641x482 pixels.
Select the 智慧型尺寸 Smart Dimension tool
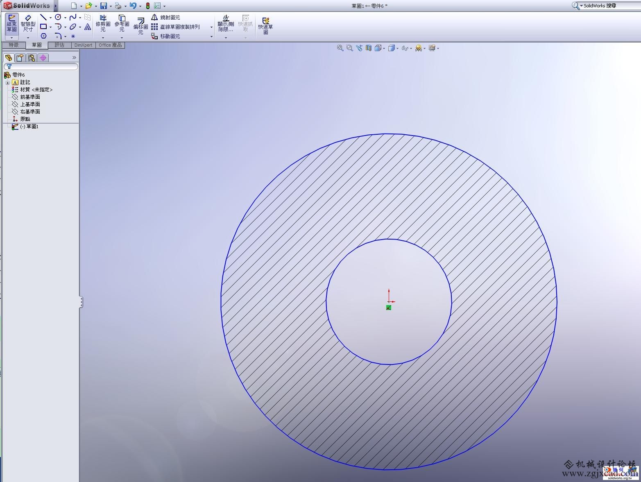point(28,23)
